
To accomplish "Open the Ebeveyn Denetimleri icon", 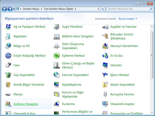I will point(105,46).
